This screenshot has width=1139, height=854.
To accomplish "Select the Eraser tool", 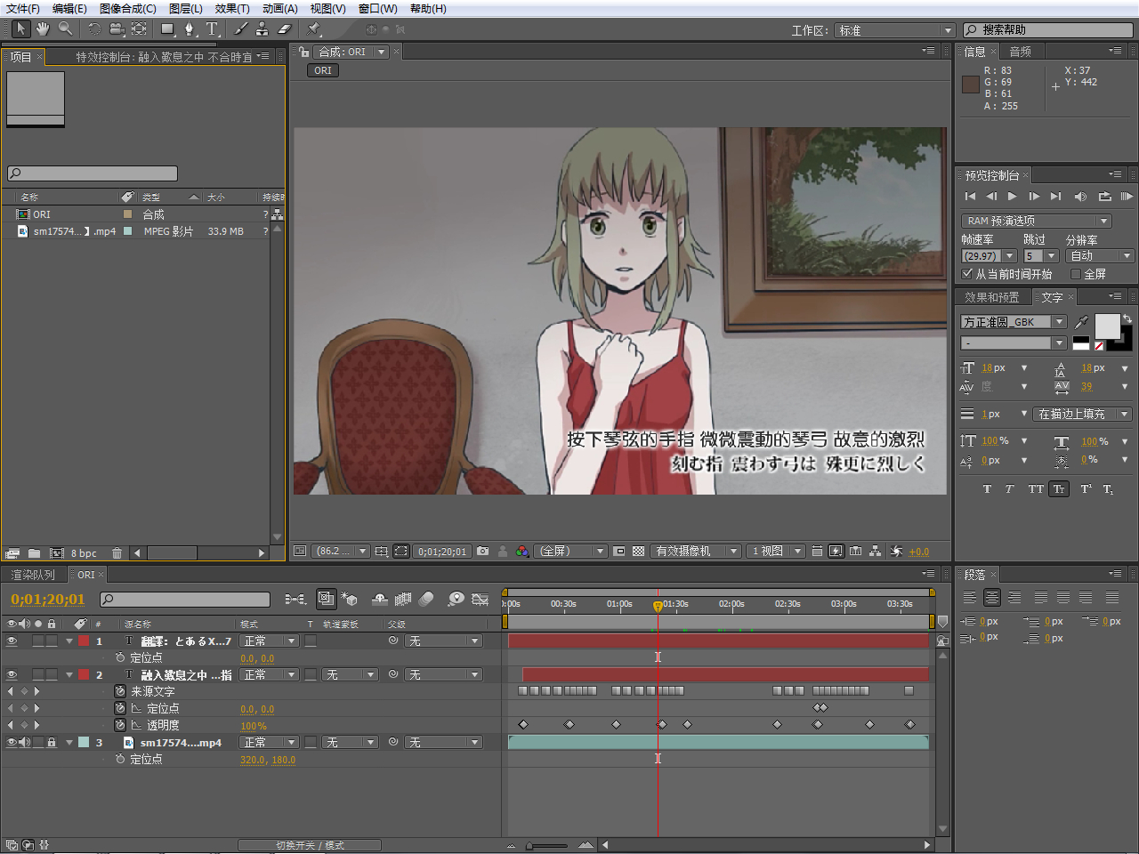I will click(285, 29).
